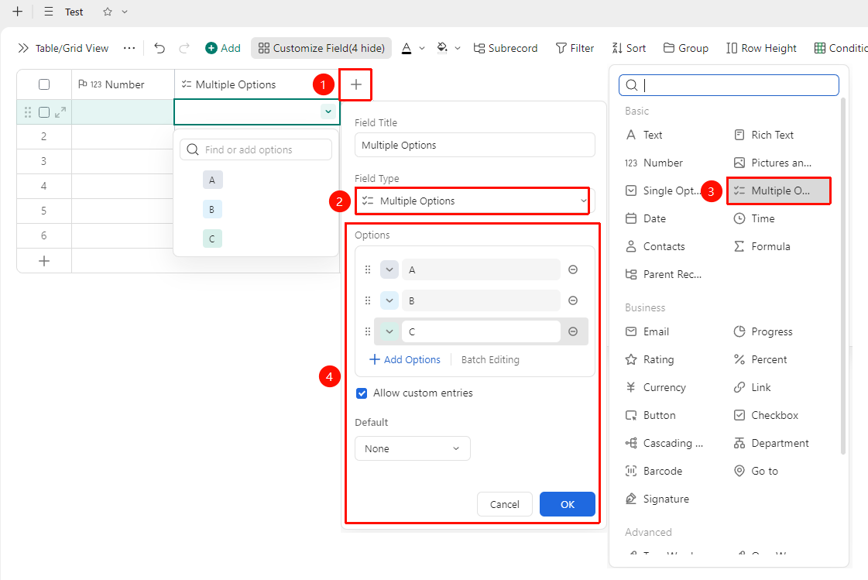The image size is (868, 580).
Task: Click the Cancel button
Action: 505,504
